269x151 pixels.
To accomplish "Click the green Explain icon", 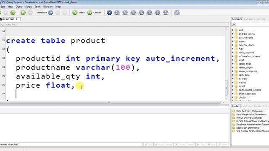I will point(75,13).
